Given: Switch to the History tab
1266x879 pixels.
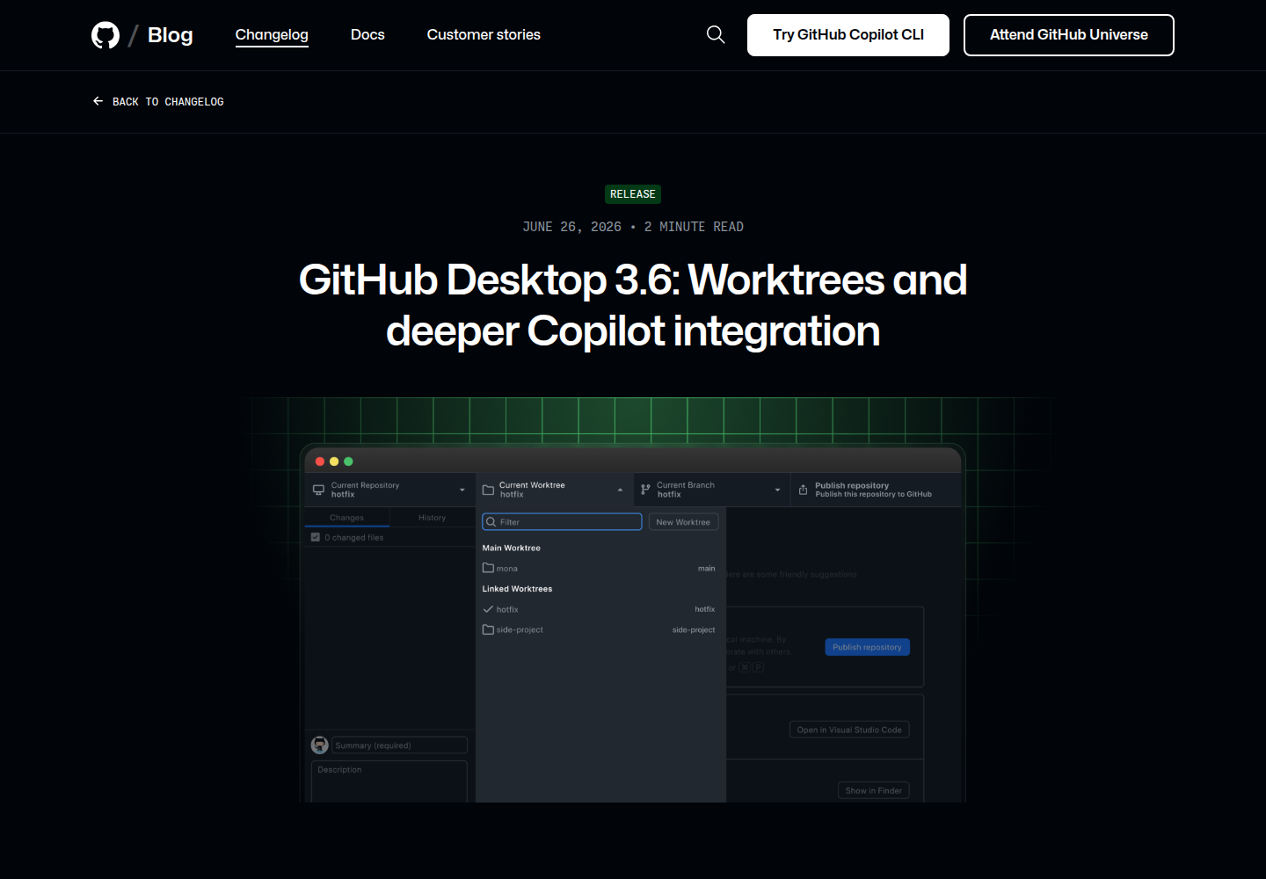Looking at the screenshot, I should point(432,518).
